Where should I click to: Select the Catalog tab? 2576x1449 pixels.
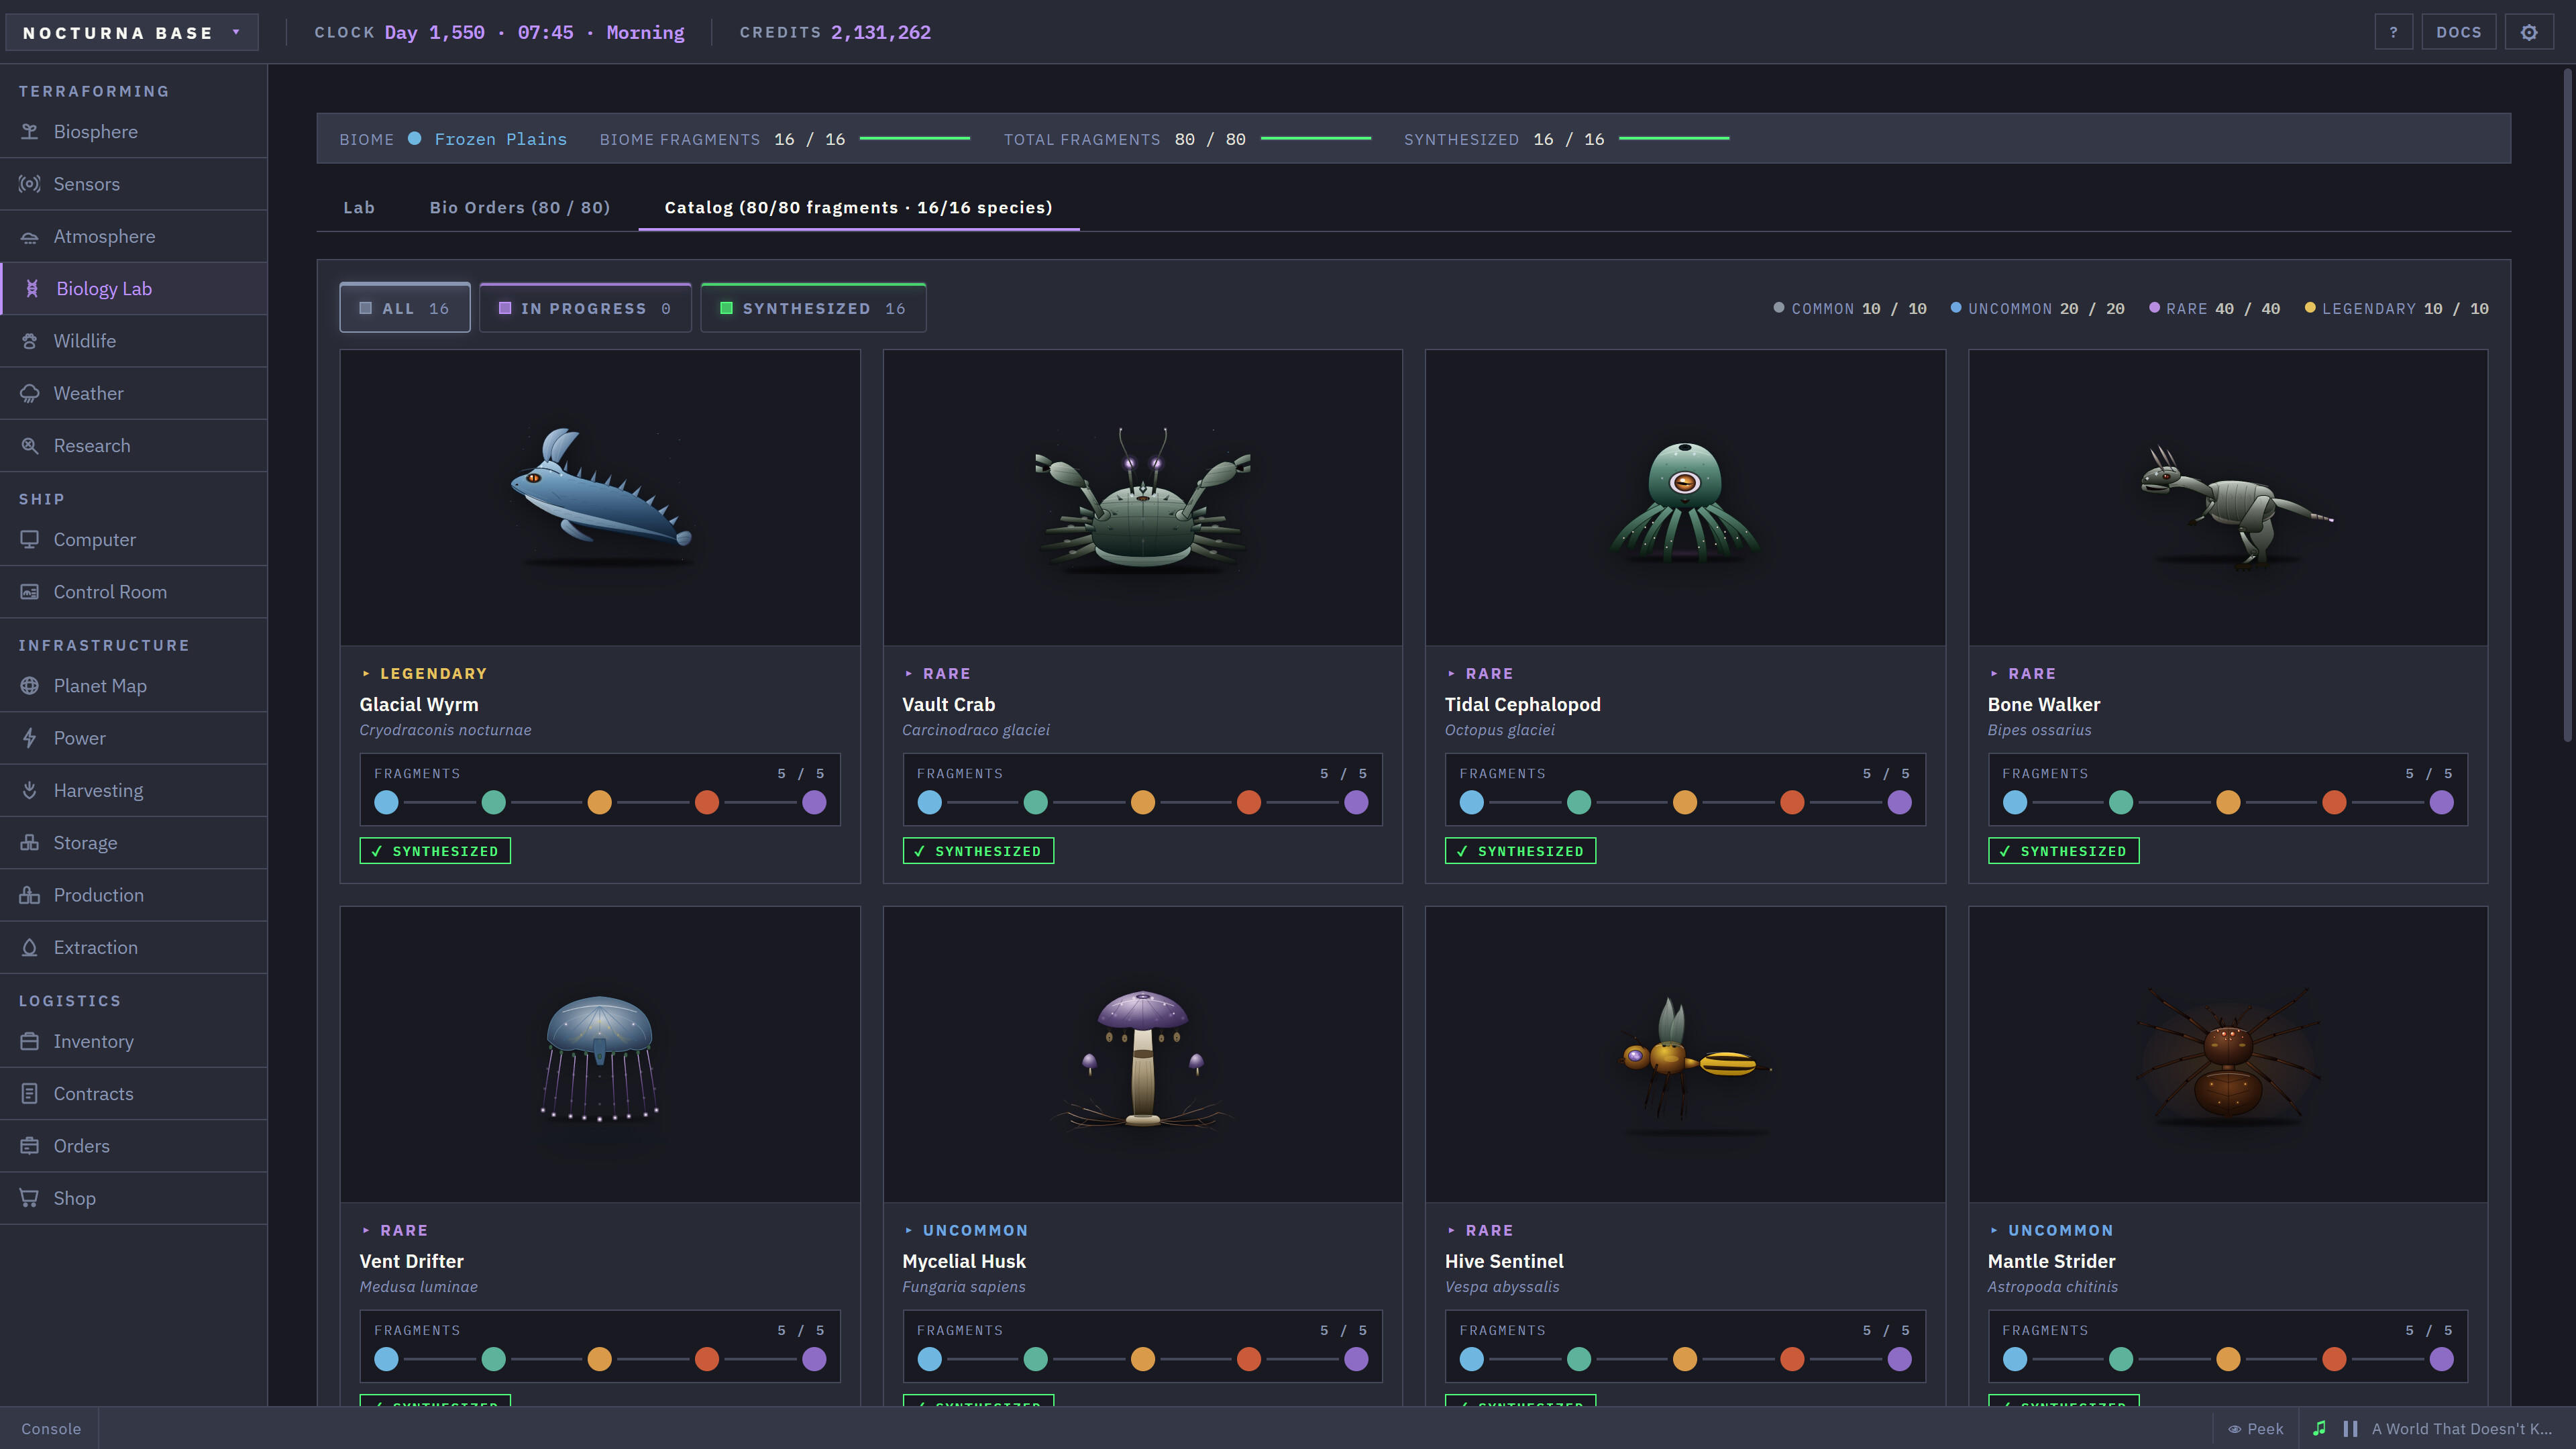[858, 207]
